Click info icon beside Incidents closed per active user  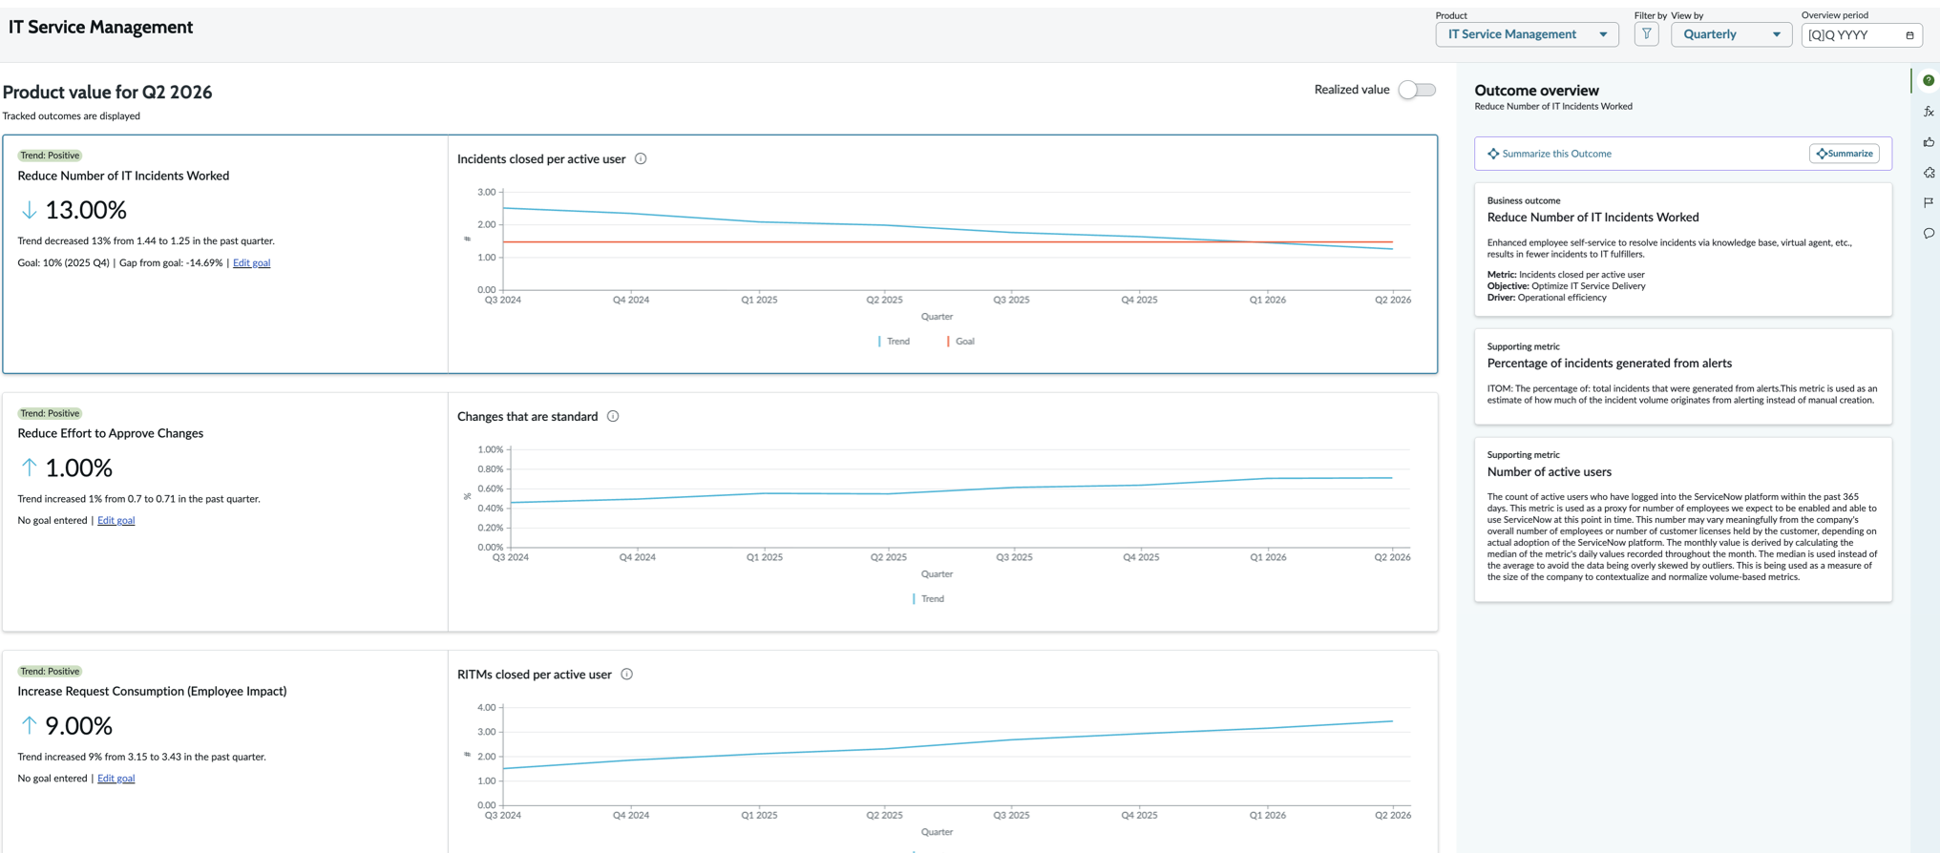[x=641, y=159]
